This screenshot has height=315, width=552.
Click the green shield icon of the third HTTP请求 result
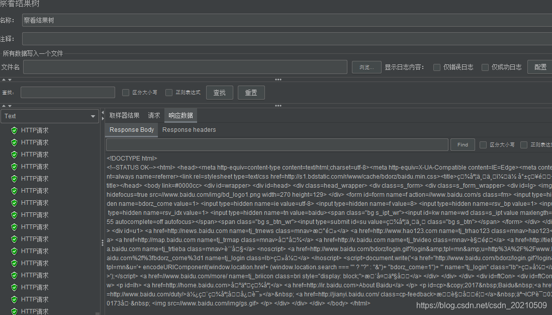point(14,154)
